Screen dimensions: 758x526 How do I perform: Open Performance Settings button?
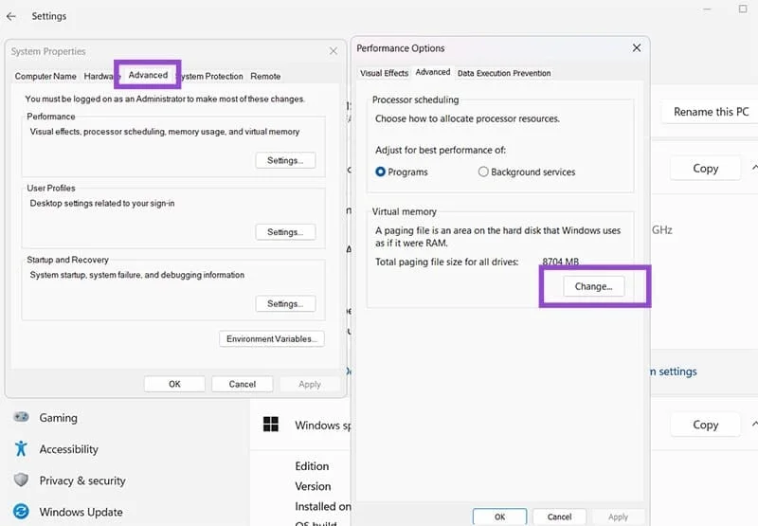click(284, 161)
